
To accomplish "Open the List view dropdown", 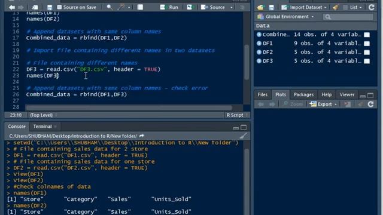I will [352, 8].
